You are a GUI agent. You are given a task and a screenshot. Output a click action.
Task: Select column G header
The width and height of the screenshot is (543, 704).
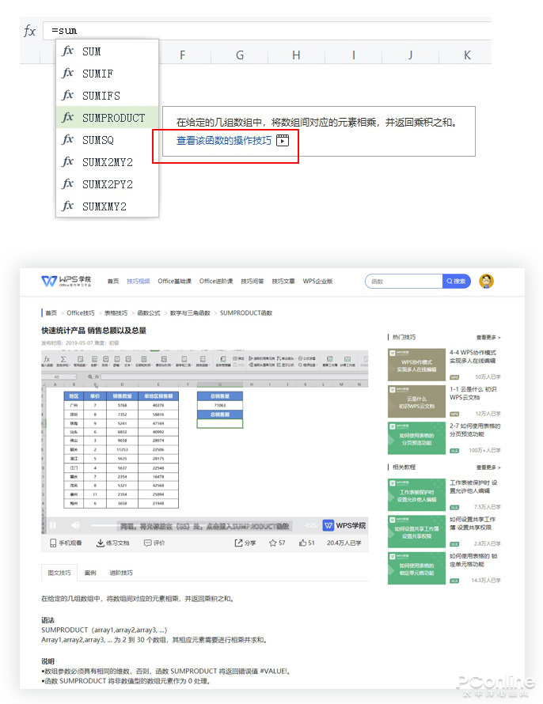239,55
